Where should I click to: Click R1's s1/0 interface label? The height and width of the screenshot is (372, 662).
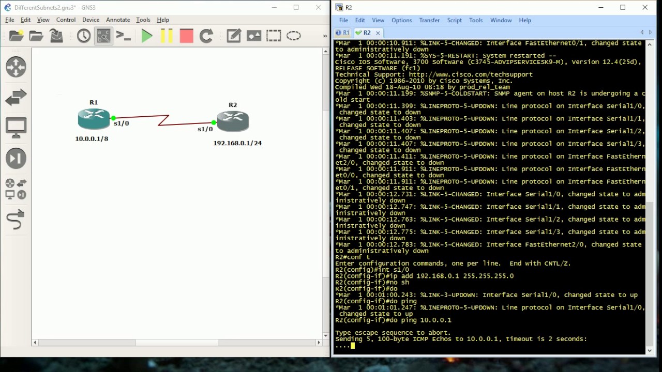(122, 123)
